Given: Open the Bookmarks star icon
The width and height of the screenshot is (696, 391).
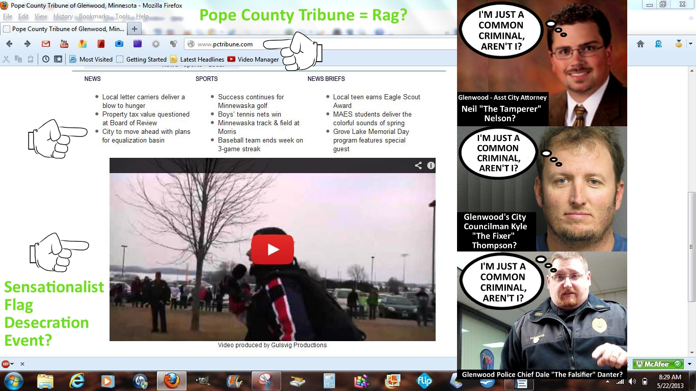Looking at the screenshot, I should (x=58, y=59).
